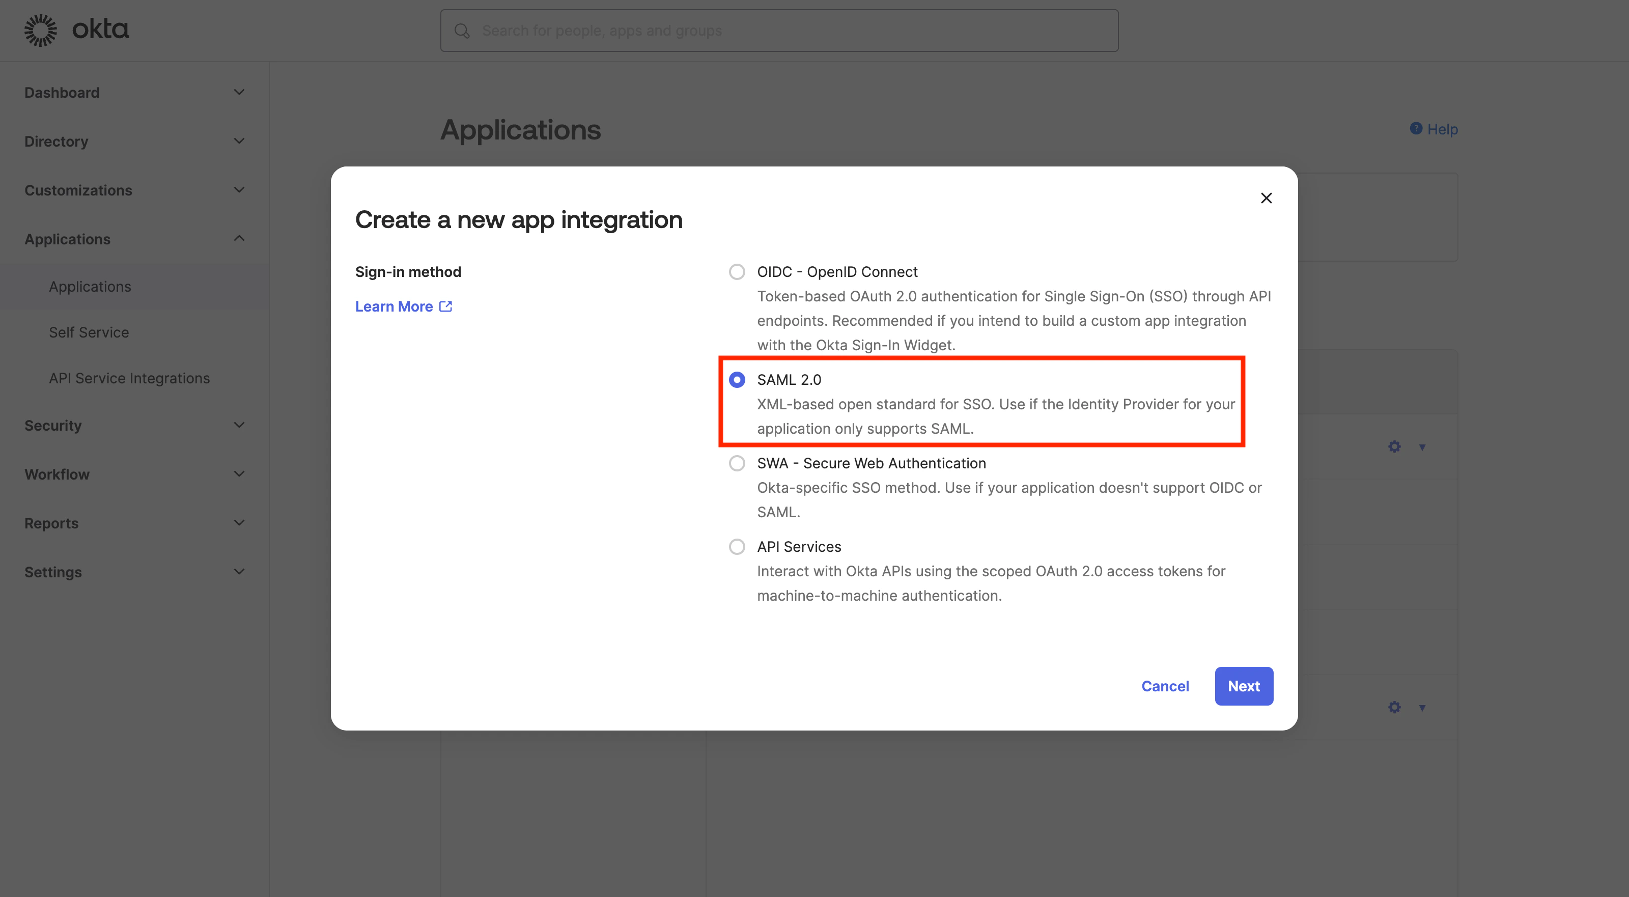Open API Service Integrations menu item
Image resolution: width=1629 pixels, height=897 pixels.
coord(129,378)
